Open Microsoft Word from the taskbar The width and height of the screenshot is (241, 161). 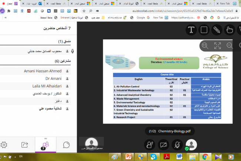(179, 157)
